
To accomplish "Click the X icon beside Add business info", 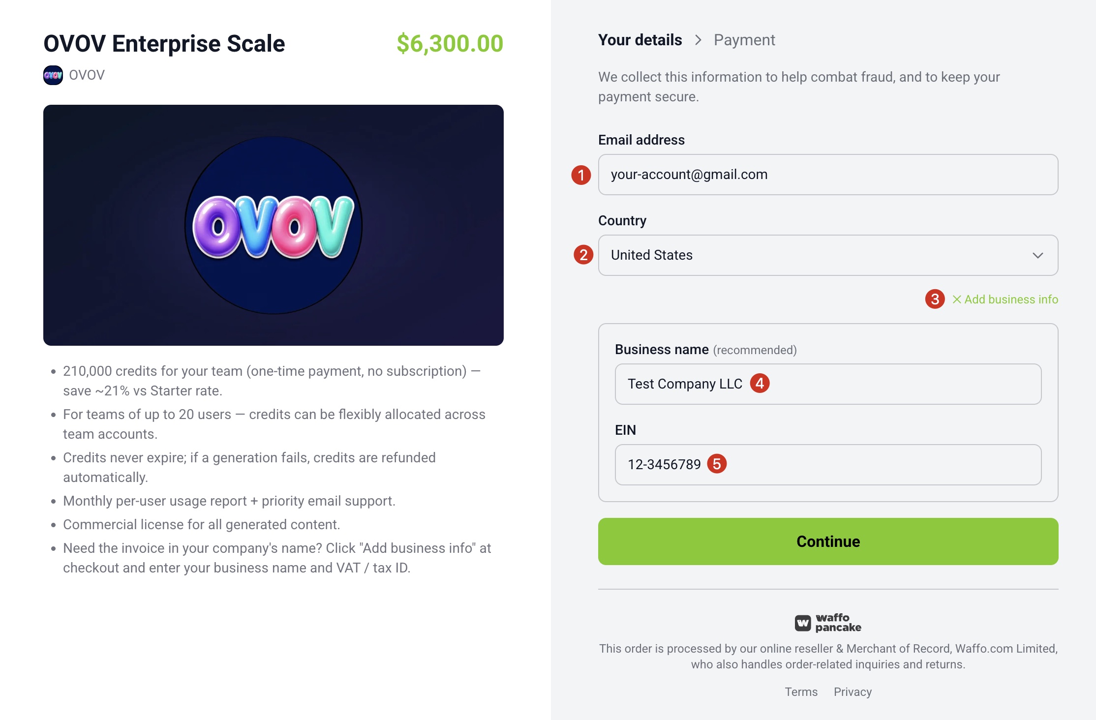I will pyautogui.click(x=957, y=300).
